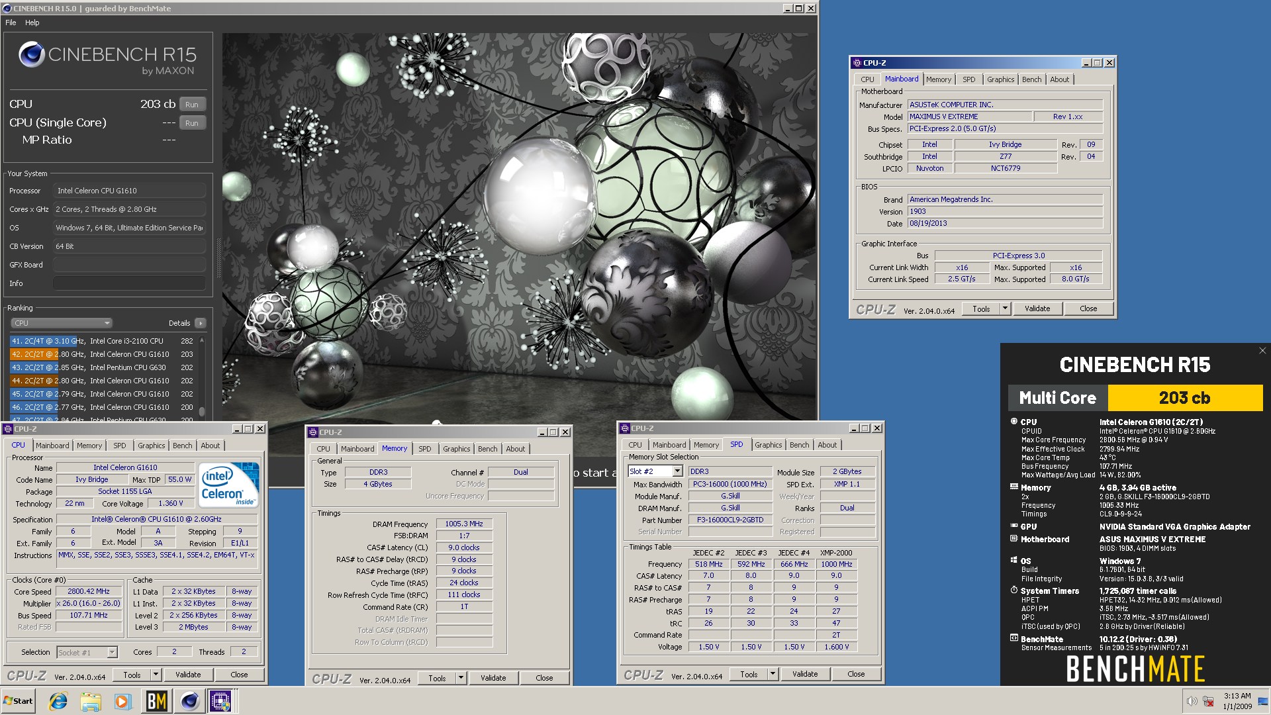
Task: Open Memory tab in CPU-Z Mainboard window
Action: pos(939,79)
